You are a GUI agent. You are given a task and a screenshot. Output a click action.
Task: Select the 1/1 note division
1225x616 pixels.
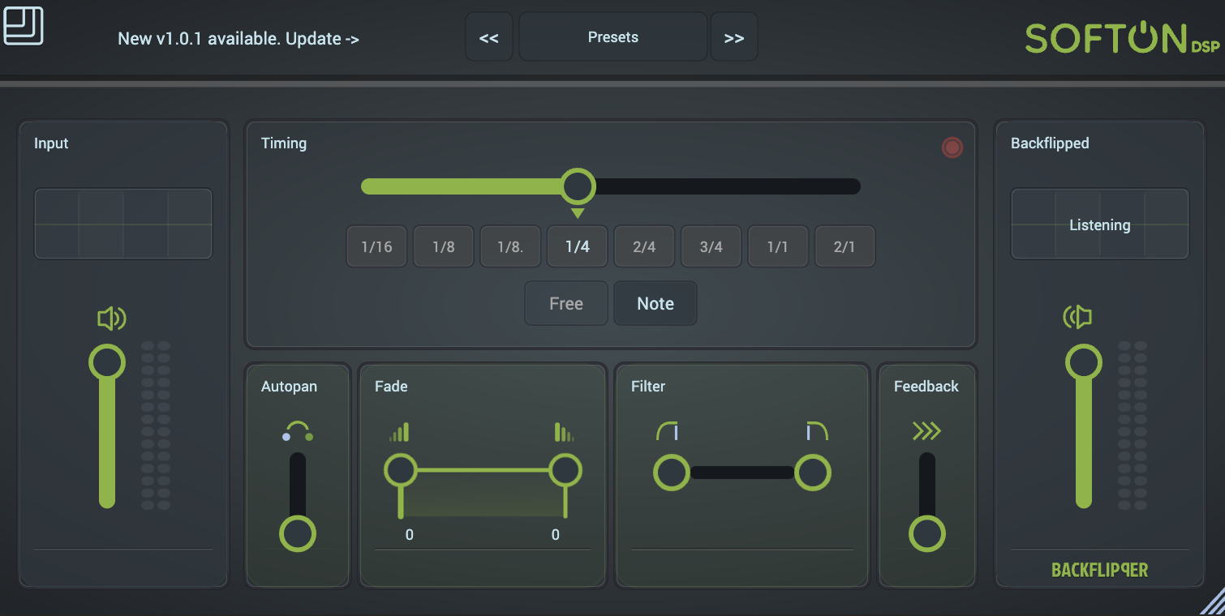(x=778, y=246)
